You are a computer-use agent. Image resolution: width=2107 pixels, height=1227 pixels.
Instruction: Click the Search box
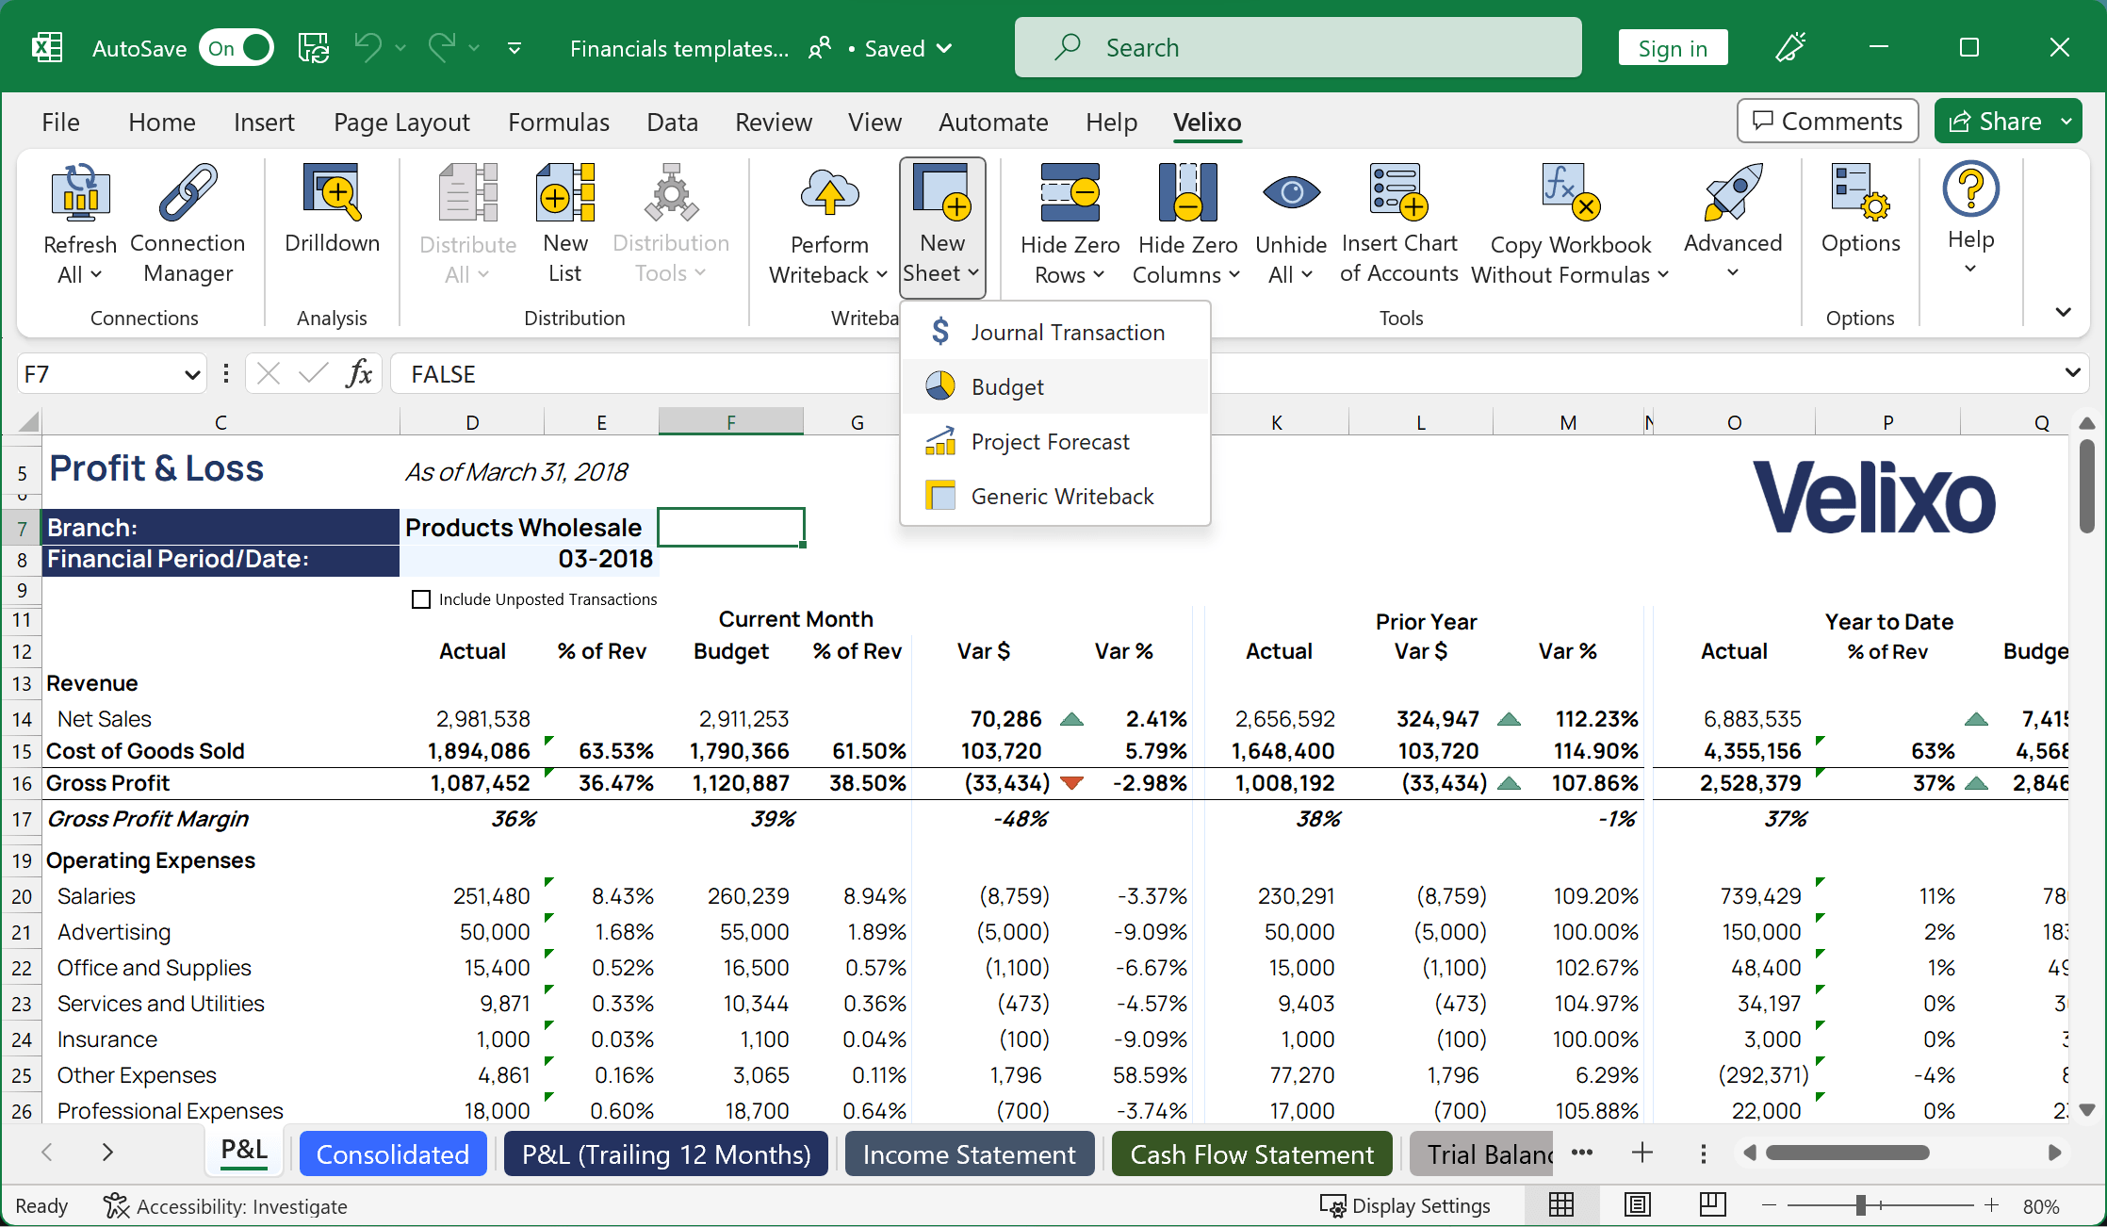[1298, 47]
